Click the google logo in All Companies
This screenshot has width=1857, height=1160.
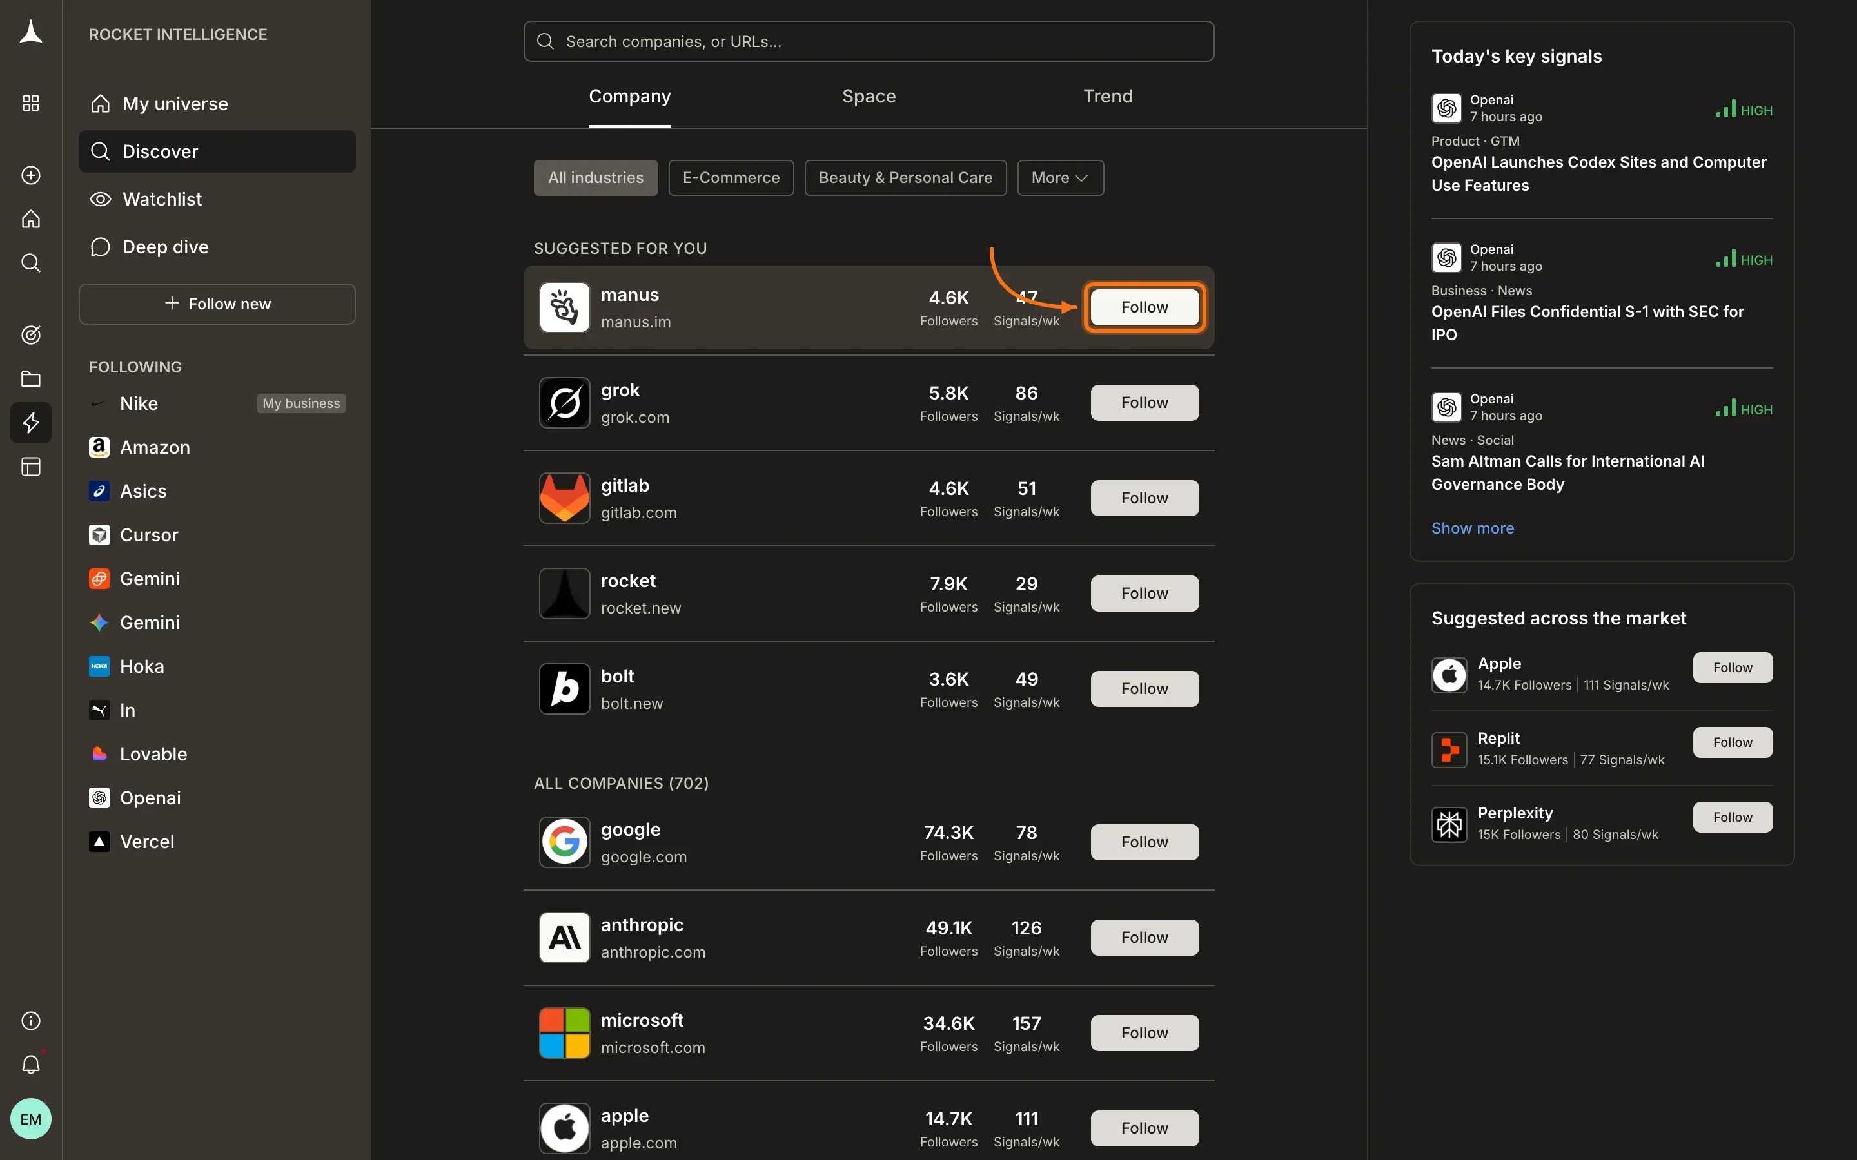tap(564, 842)
